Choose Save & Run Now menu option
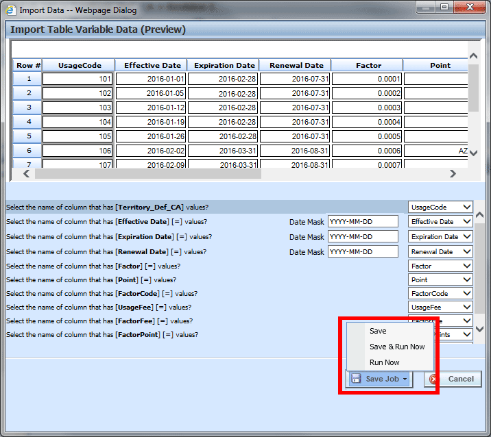Screen dimensions: 491x437 click(390, 347)
